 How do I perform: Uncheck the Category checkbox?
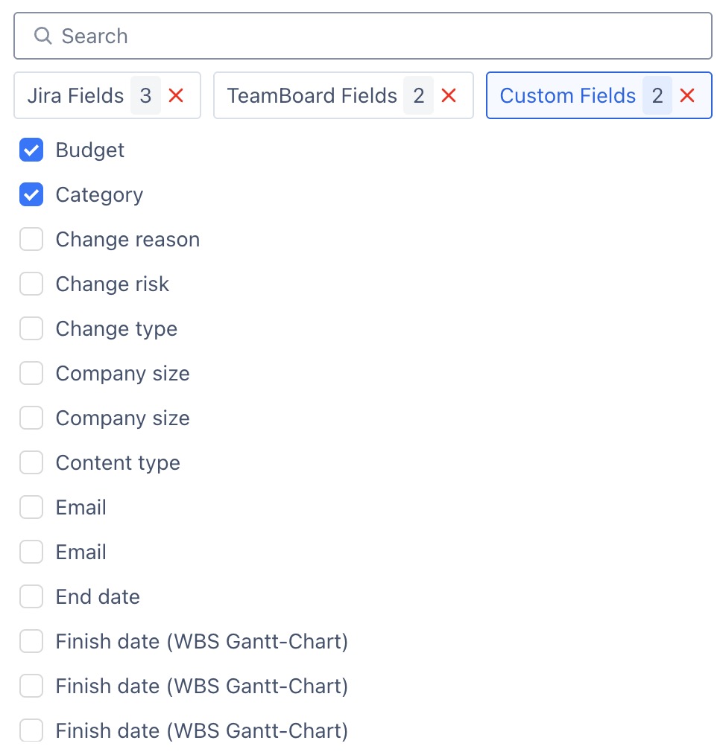point(31,195)
